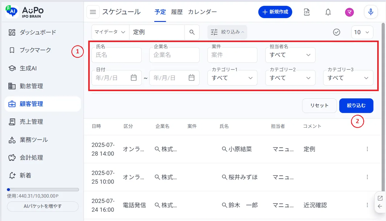The image size is (386, 221).
Task: Click the 氏名 filter input field
Action: pos(117,55)
